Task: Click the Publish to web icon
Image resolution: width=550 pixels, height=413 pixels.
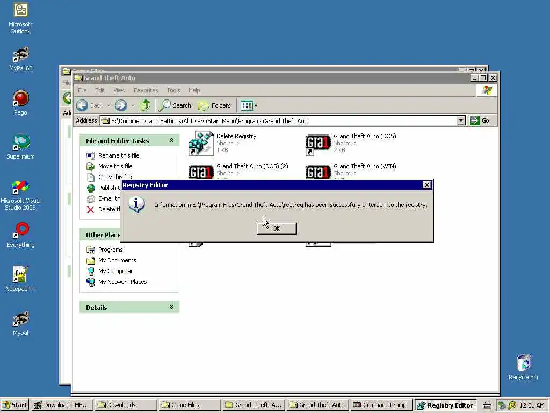Action: 90,188
